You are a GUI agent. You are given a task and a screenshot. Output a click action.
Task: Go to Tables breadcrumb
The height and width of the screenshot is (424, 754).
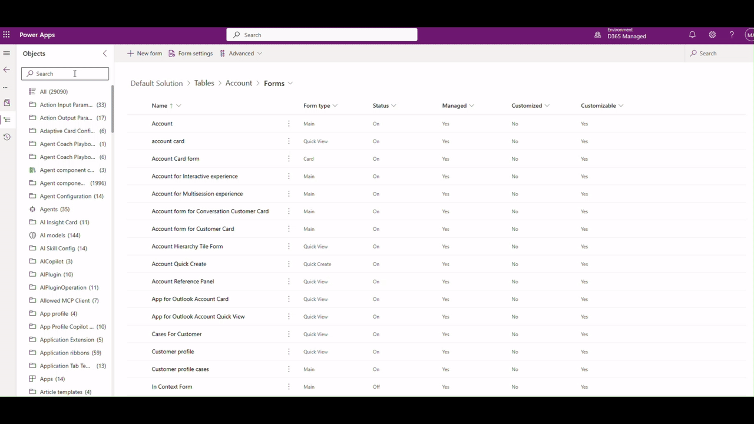click(204, 84)
